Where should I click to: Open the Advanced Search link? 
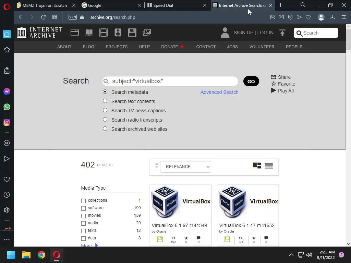click(x=219, y=92)
